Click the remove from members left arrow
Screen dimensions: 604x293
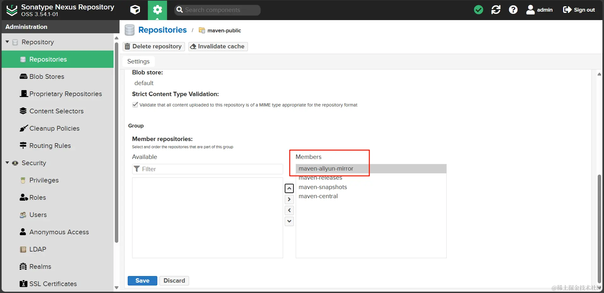pyautogui.click(x=289, y=210)
